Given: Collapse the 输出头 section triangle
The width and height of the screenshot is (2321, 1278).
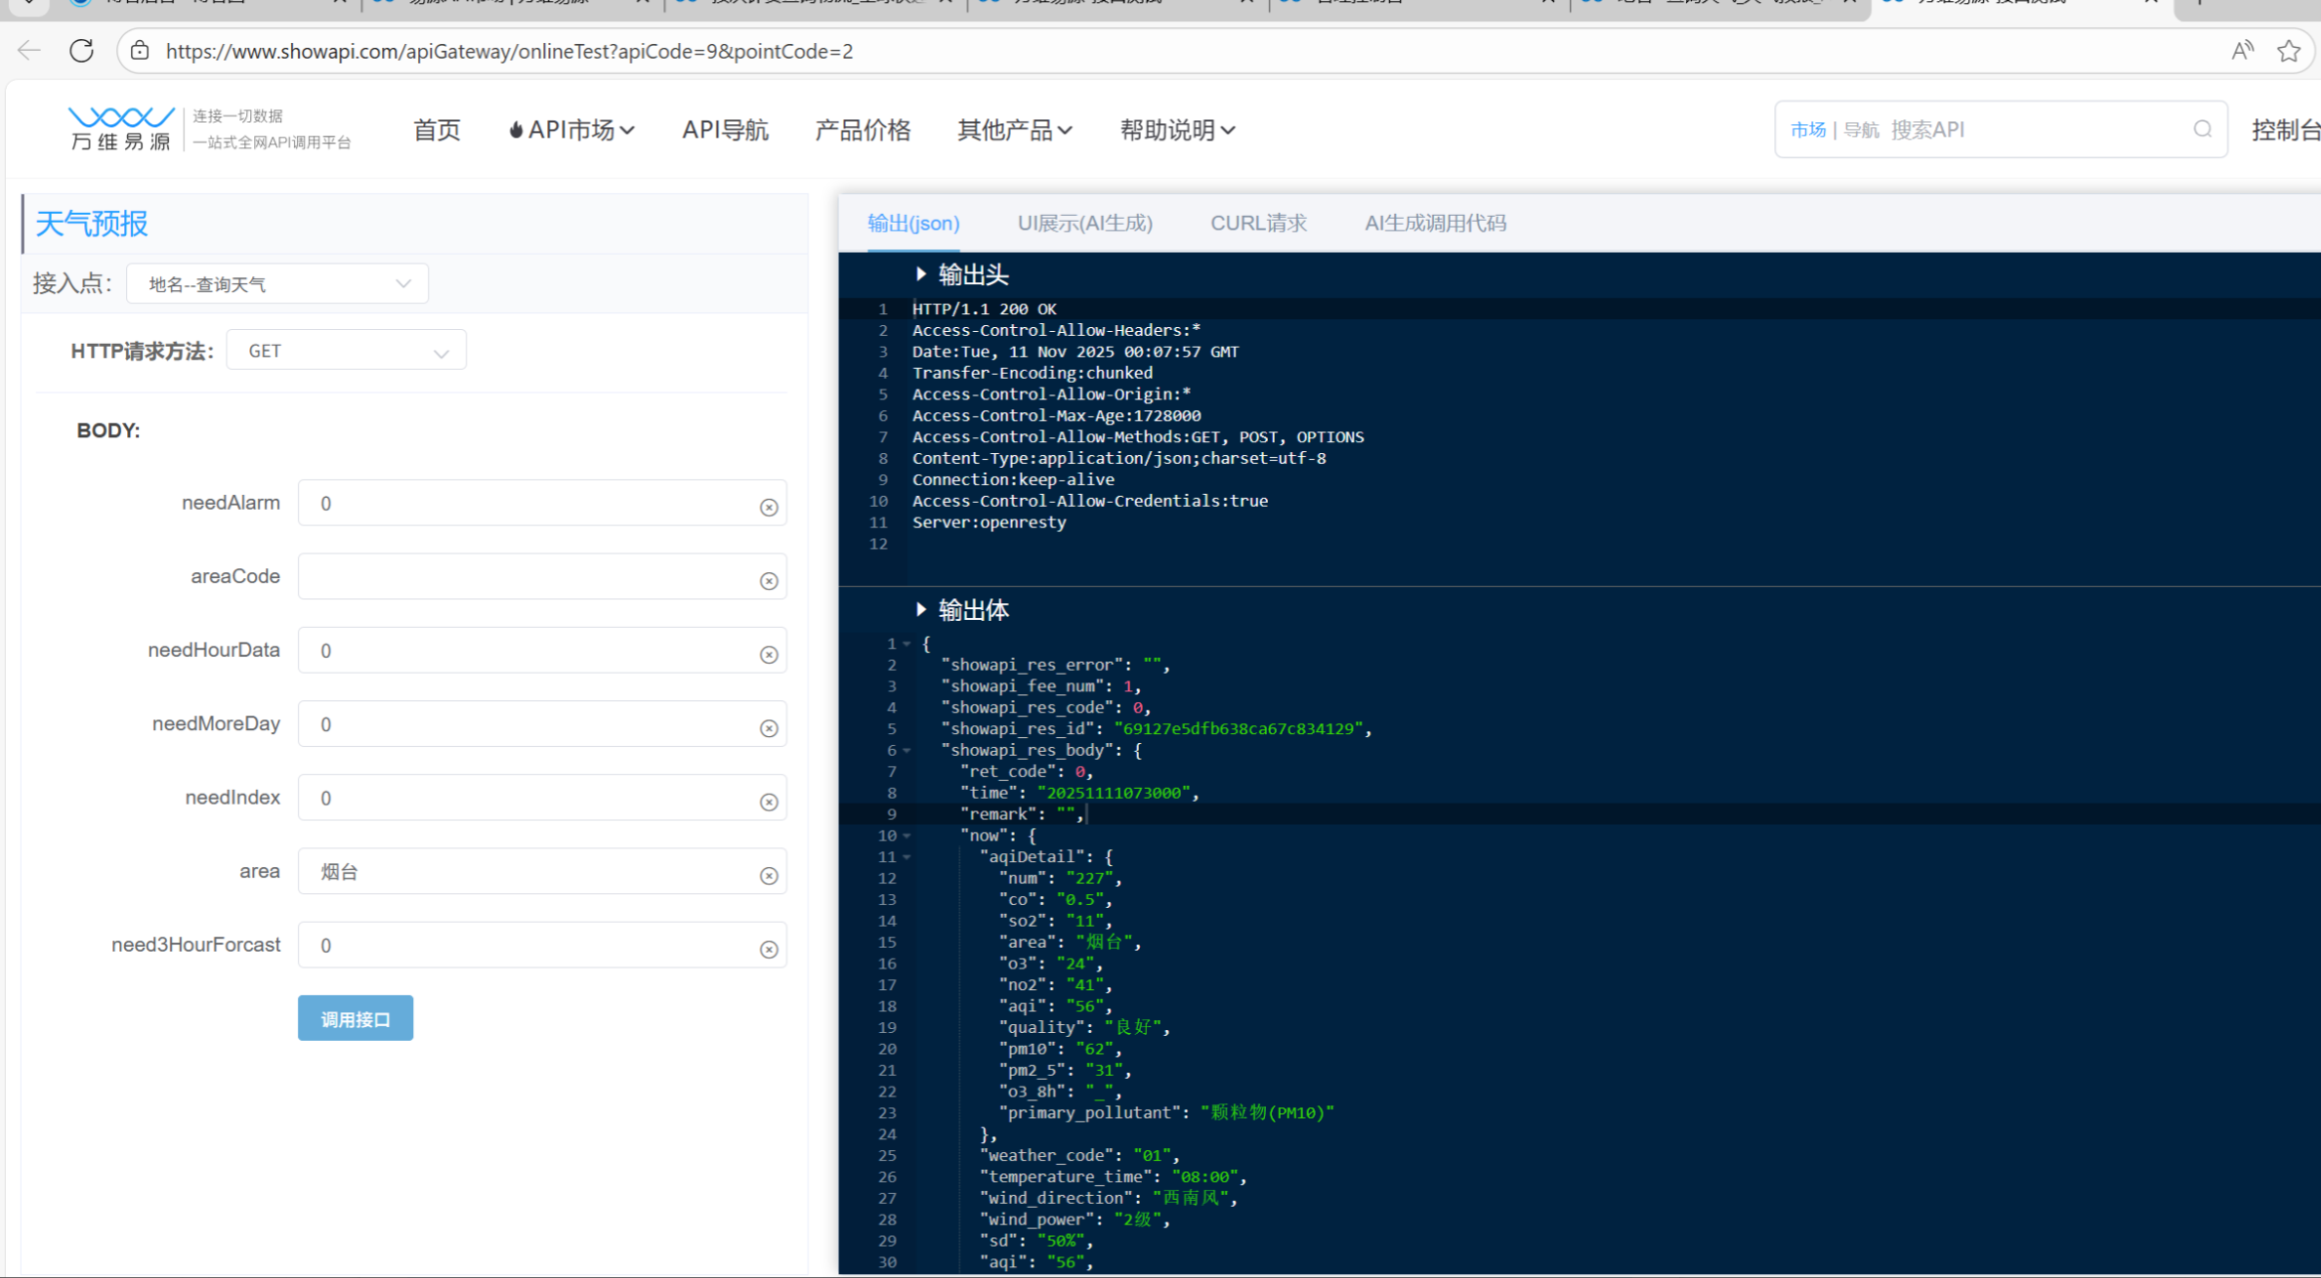Looking at the screenshot, I should click(921, 274).
